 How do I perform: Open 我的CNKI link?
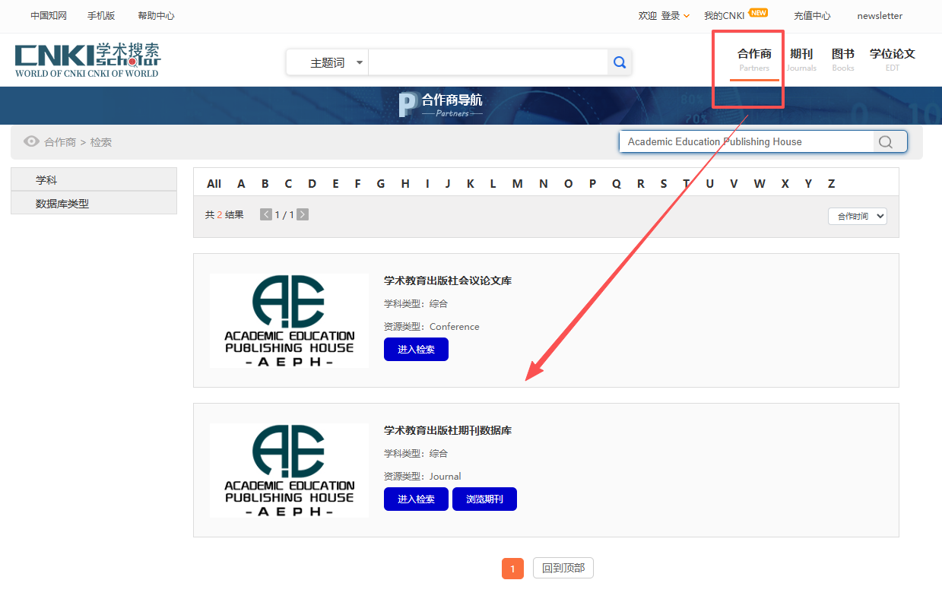(725, 15)
